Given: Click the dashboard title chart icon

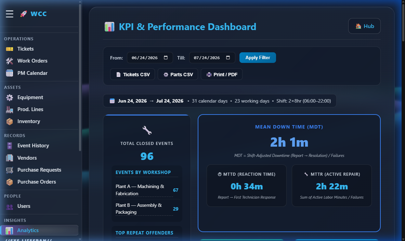Looking at the screenshot, I should click(x=109, y=27).
